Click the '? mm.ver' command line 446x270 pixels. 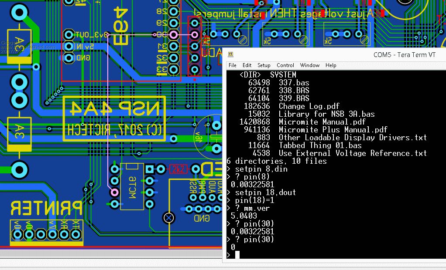tap(253, 208)
